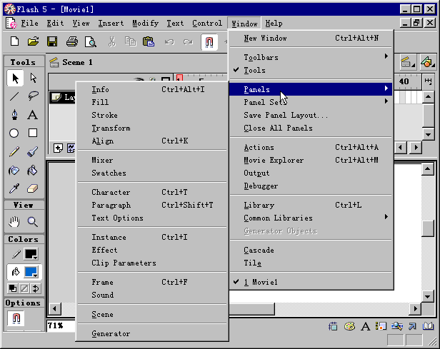Select the Paint Bucket tool

point(33,170)
